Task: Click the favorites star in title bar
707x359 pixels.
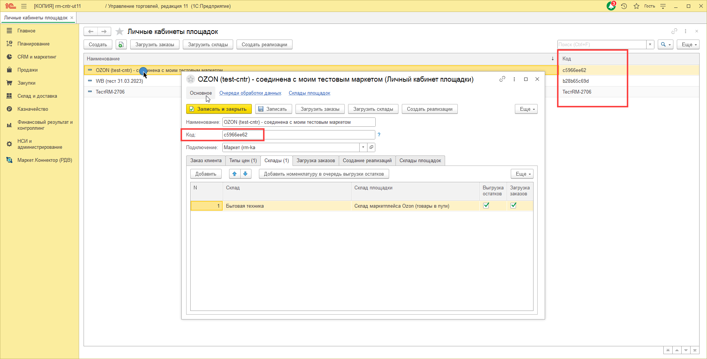Action: (636, 6)
